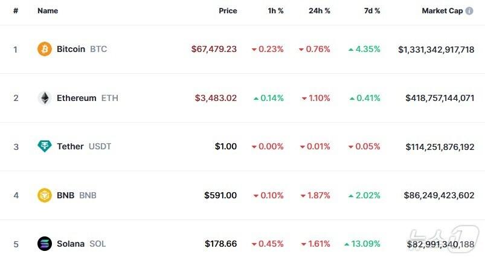Open the Bitcoin name link

(x=71, y=49)
